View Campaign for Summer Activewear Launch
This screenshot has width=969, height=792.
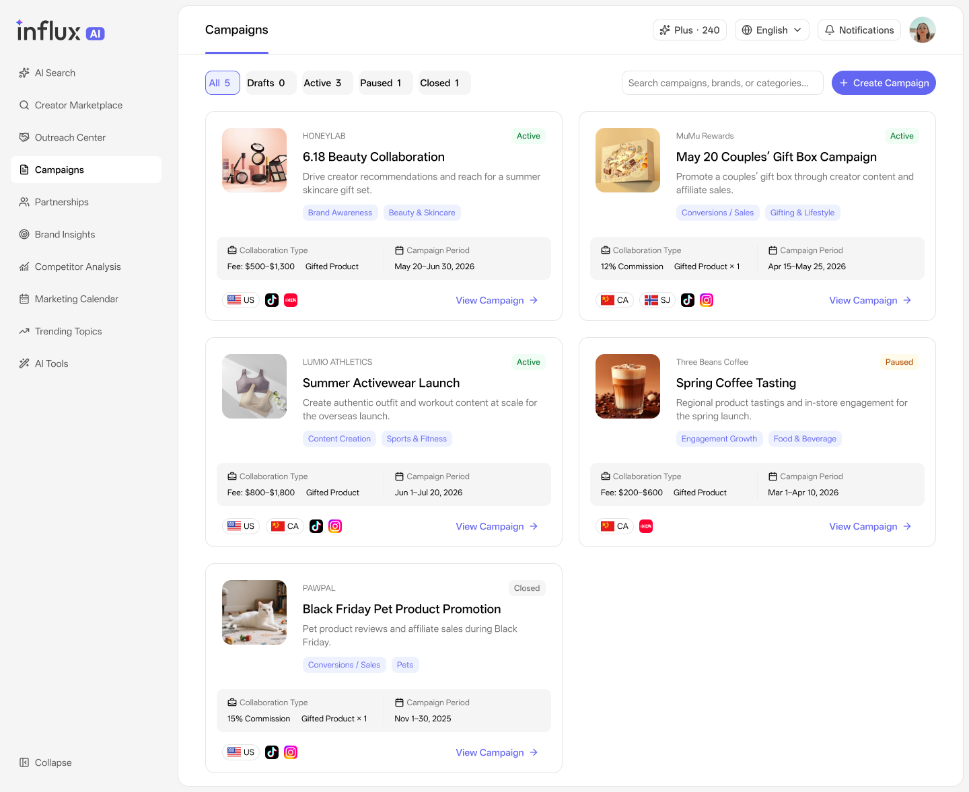coord(497,526)
